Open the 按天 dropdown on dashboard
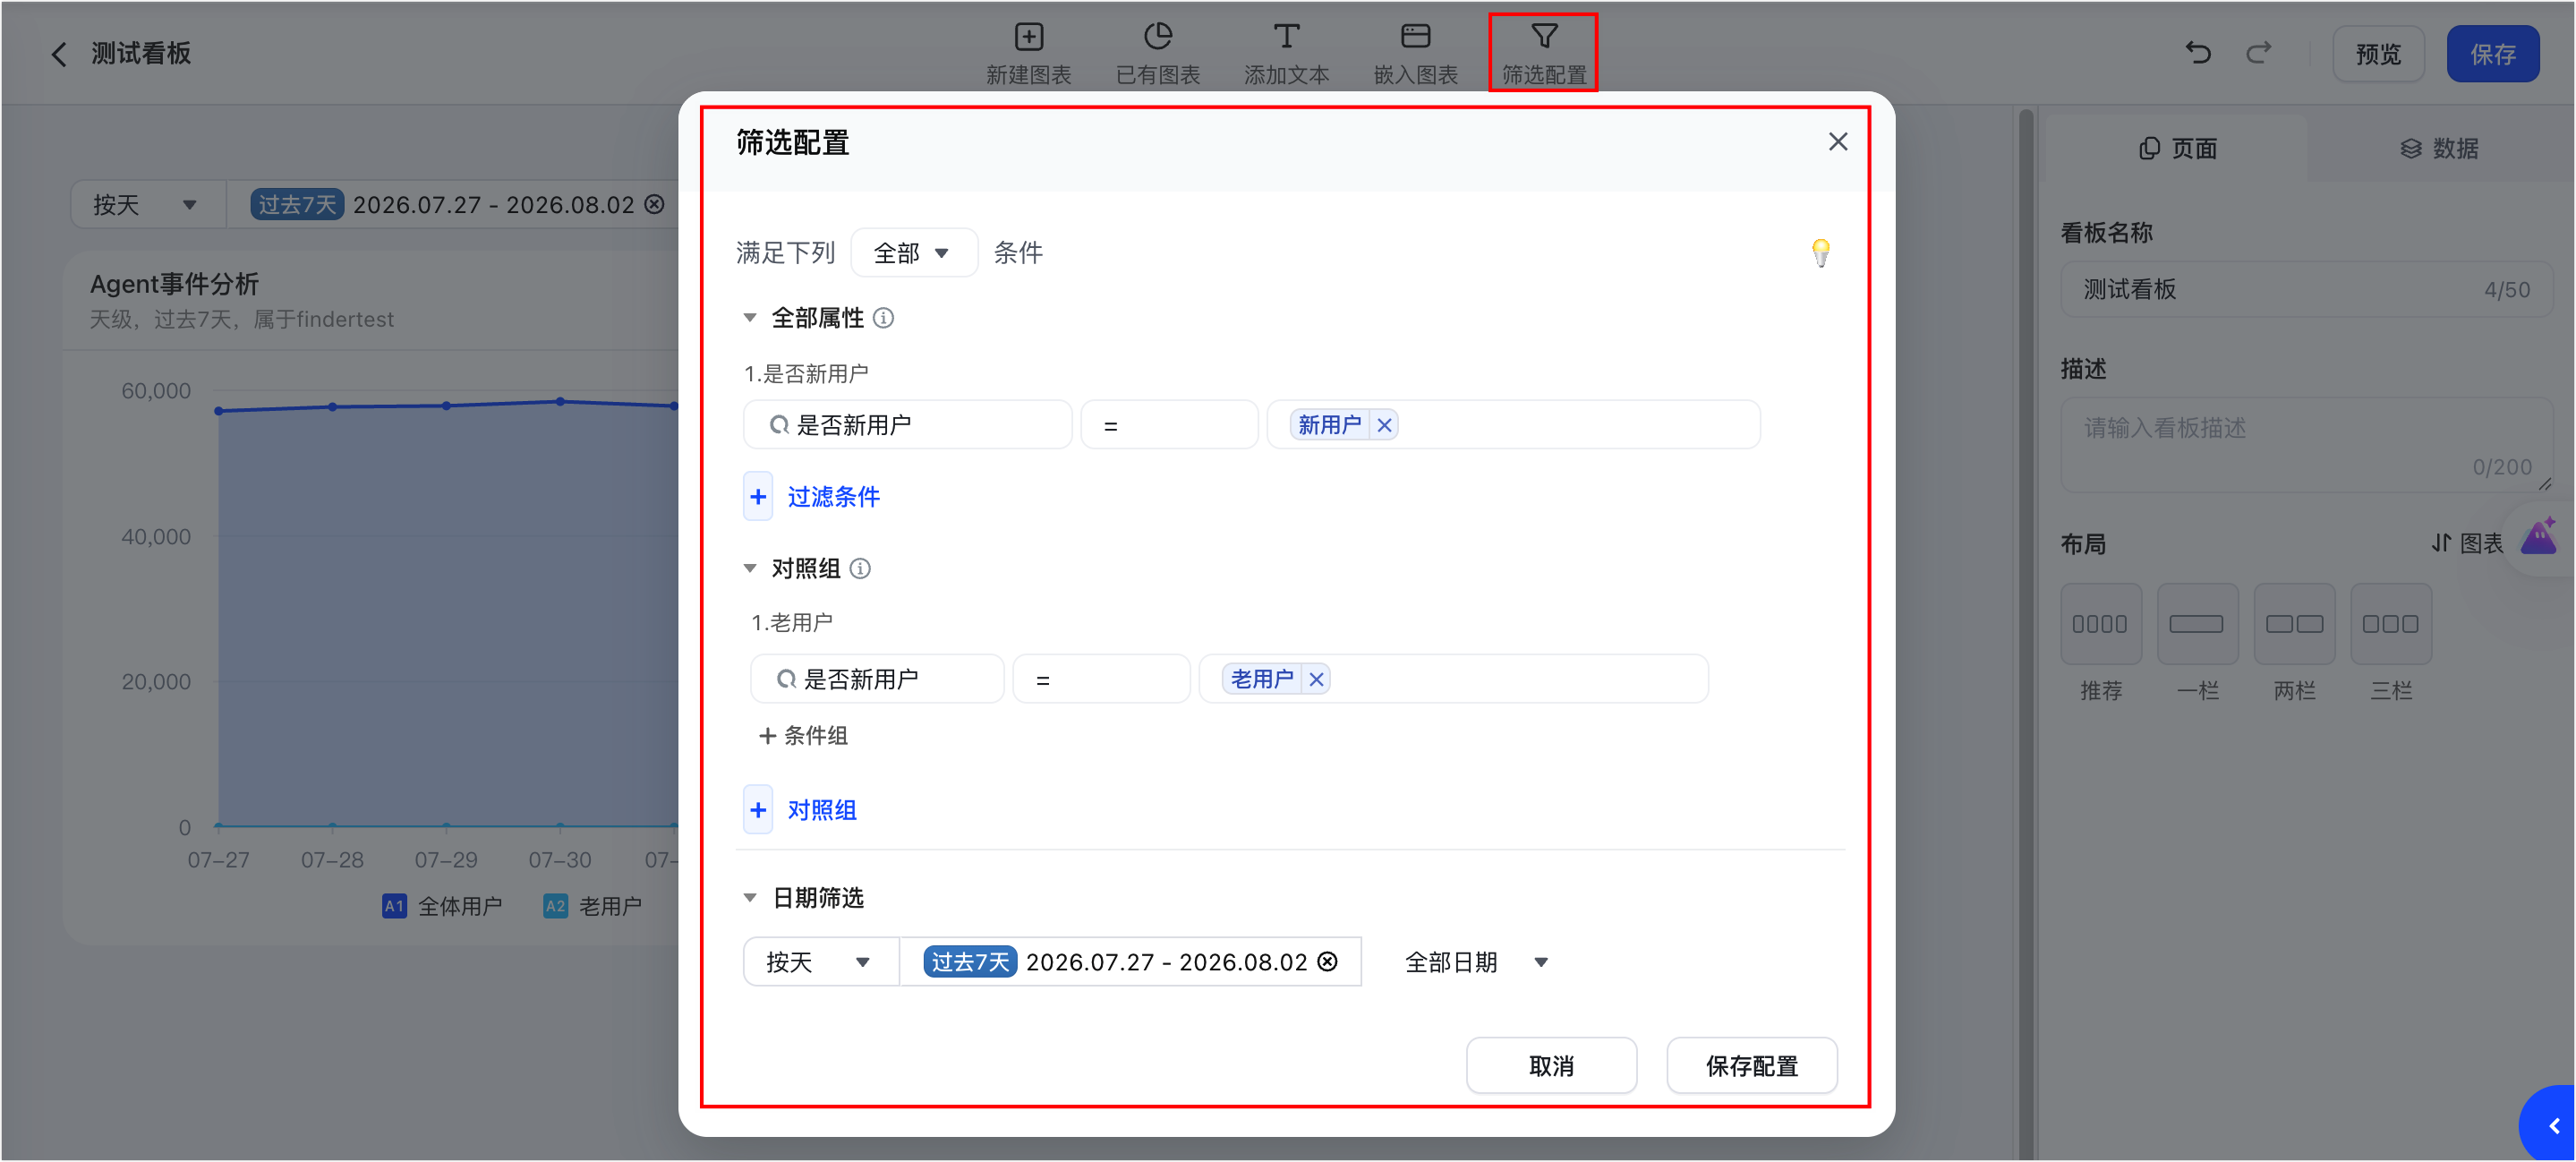Screen dimensions: 2576x1162 tap(147, 205)
